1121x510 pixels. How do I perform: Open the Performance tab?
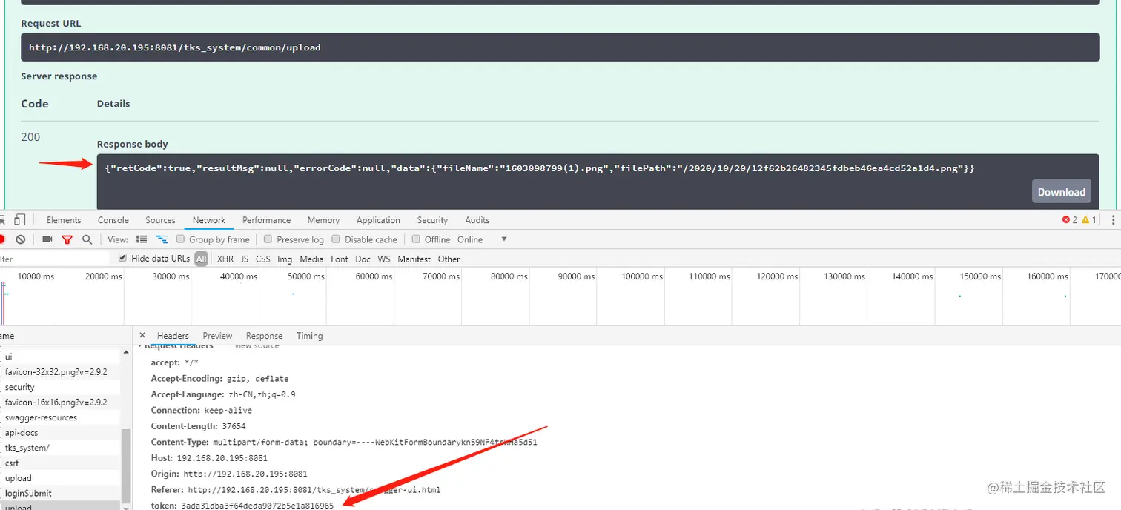coord(266,220)
